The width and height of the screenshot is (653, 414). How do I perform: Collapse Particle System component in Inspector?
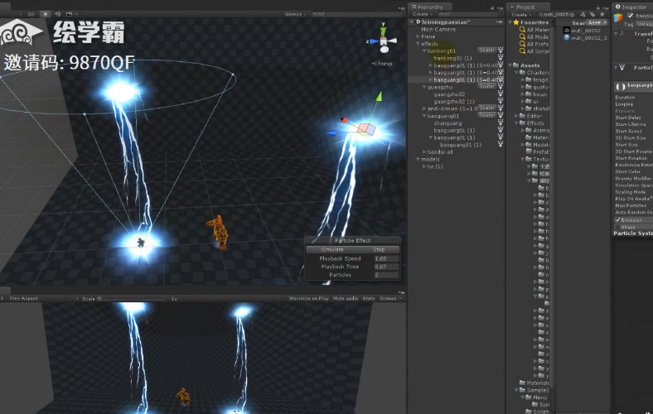(616, 67)
